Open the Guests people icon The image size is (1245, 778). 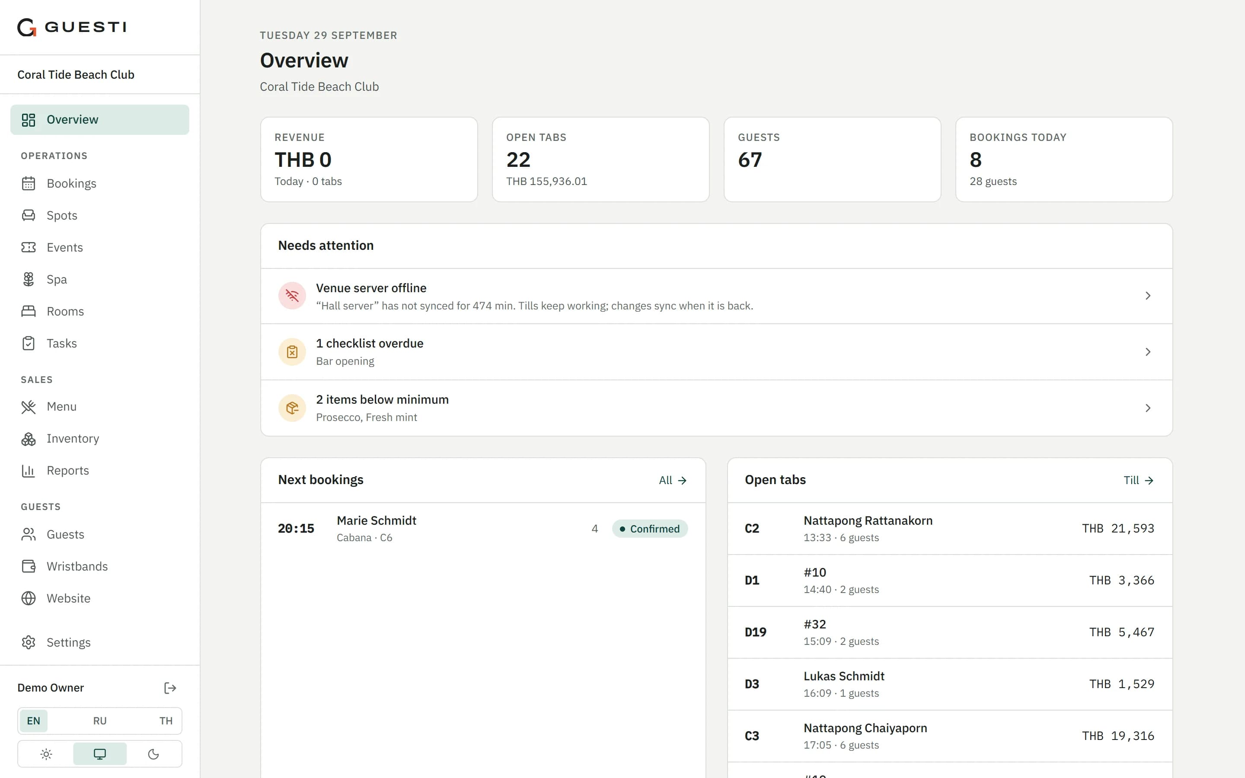(28, 535)
